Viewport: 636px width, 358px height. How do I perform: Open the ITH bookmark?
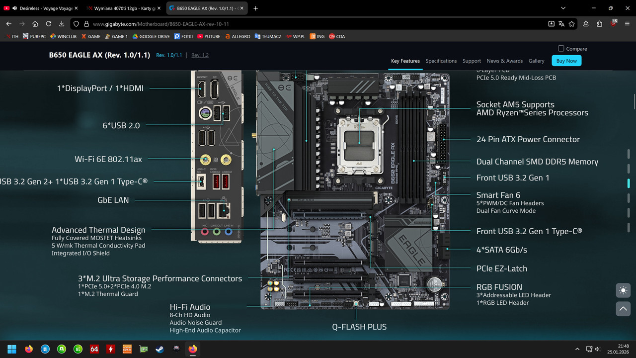tap(12, 36)
